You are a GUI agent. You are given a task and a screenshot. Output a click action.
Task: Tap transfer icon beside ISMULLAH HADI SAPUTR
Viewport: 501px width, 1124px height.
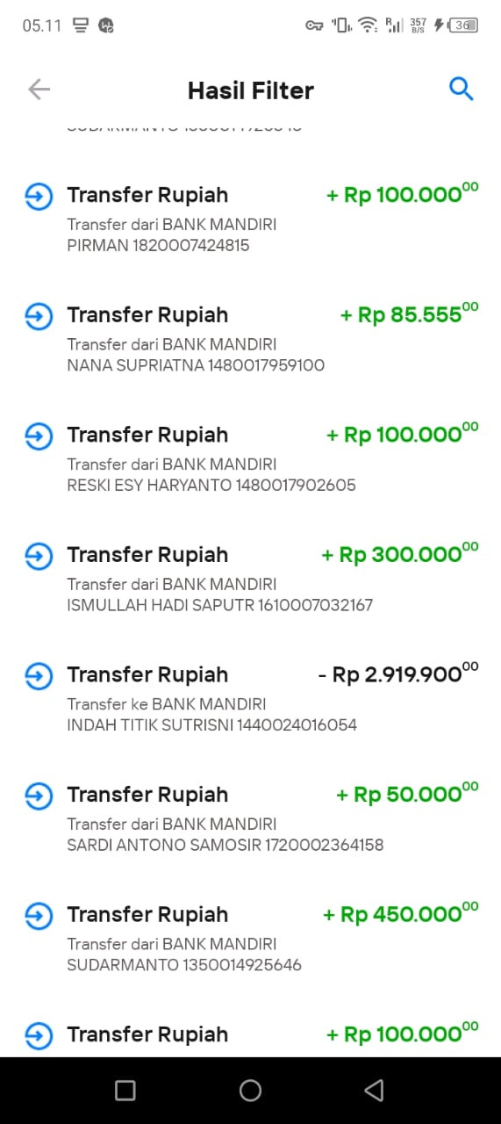pyautogui.click(x=39, y=556)
